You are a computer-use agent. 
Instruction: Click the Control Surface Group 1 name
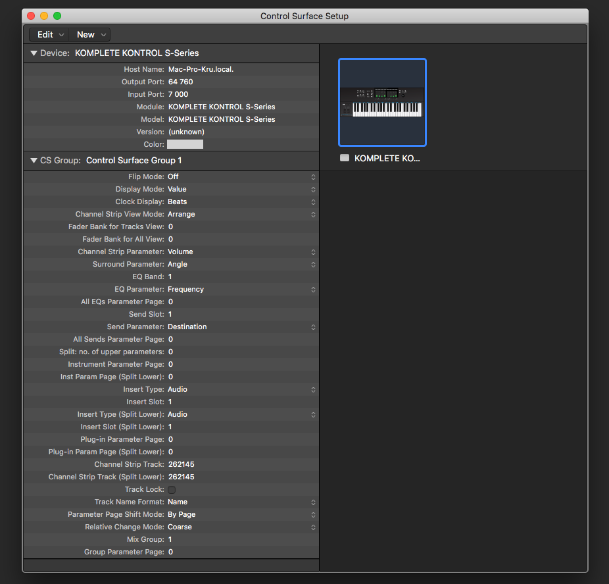pos(134,160)
